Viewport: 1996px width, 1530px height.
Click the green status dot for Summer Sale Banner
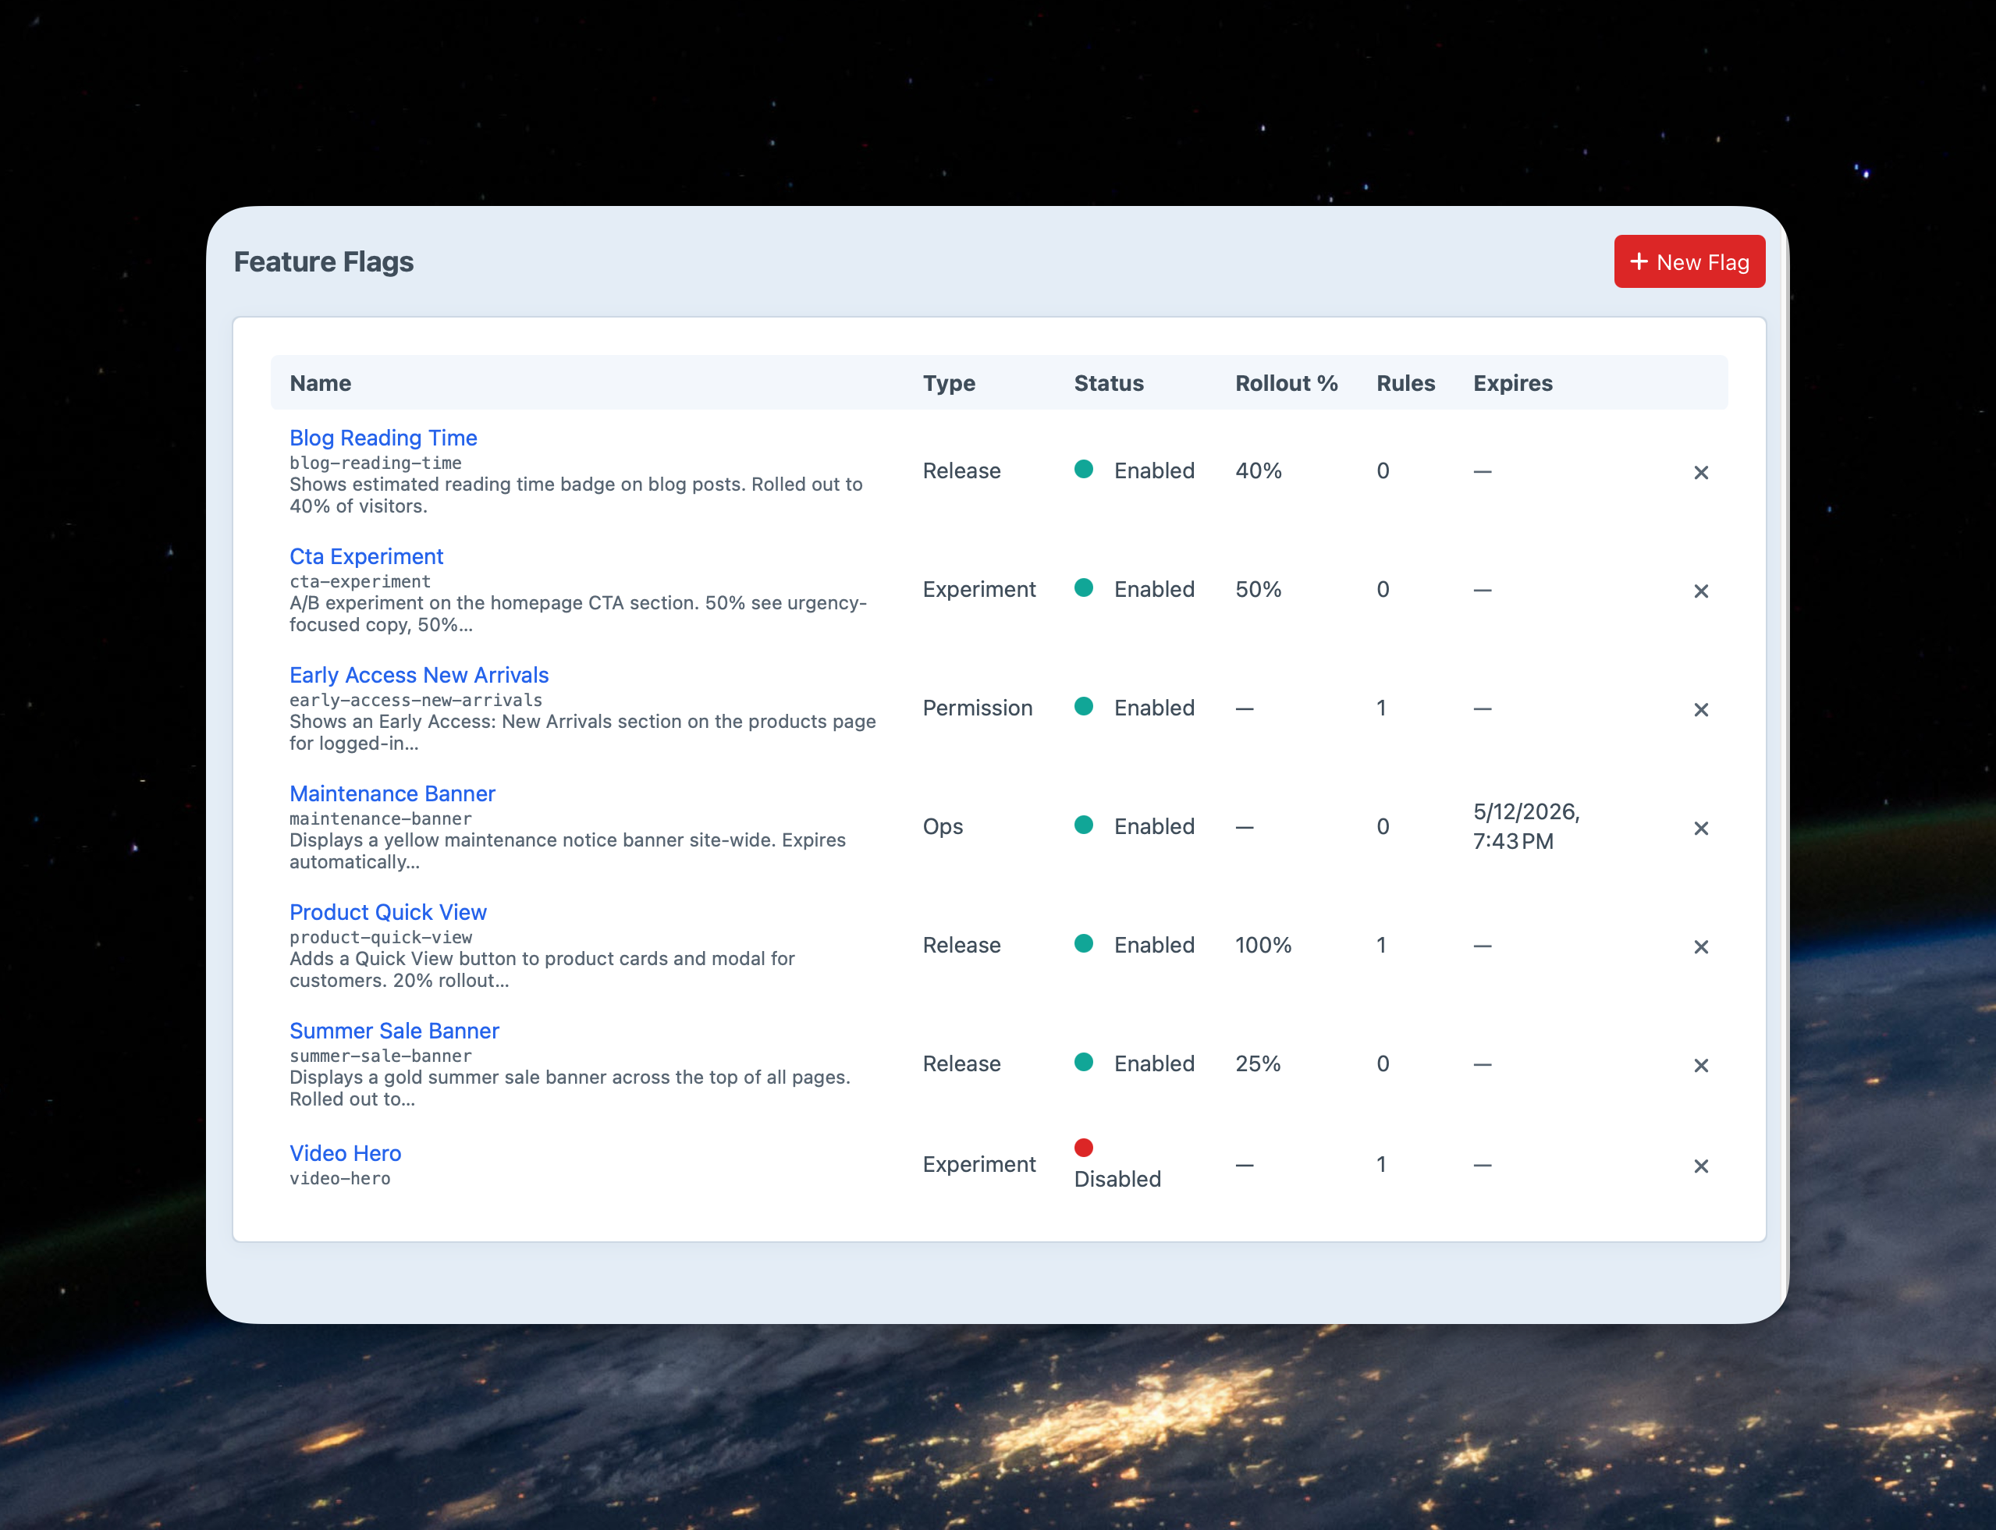click(1084, 1062)
